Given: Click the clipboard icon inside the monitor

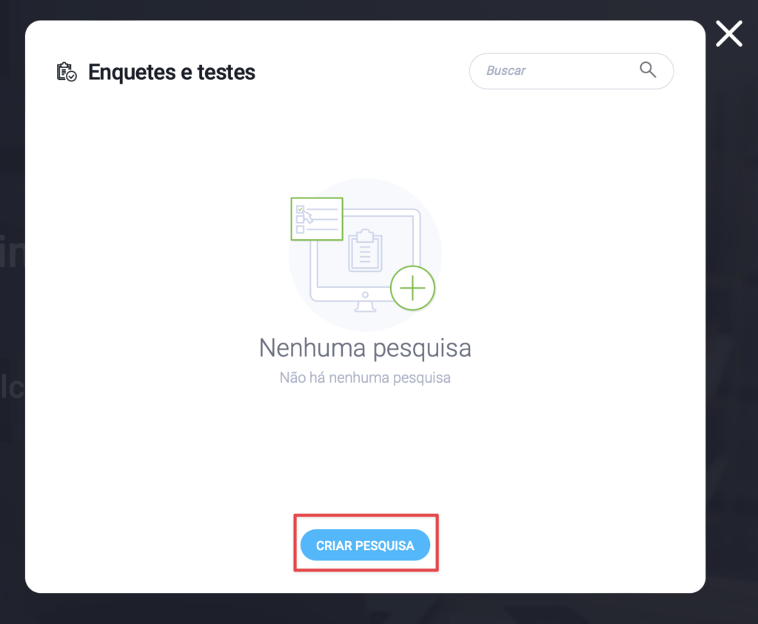Looking at the screenshot, I should [366, 250].
